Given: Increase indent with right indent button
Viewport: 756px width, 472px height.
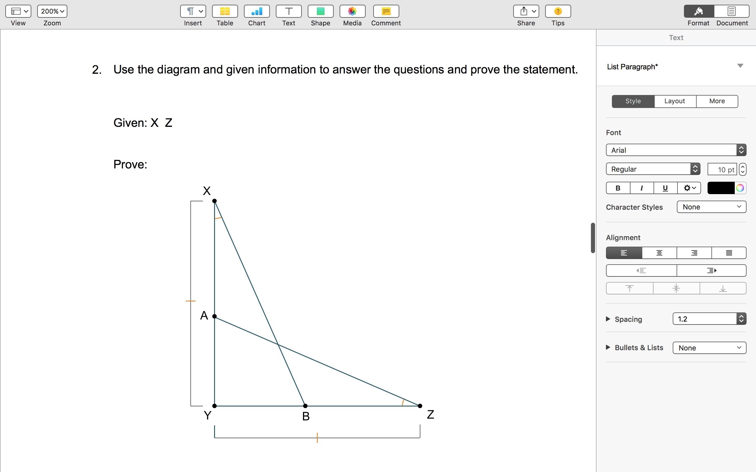Looking at the screenshot, I should [711, 270].
